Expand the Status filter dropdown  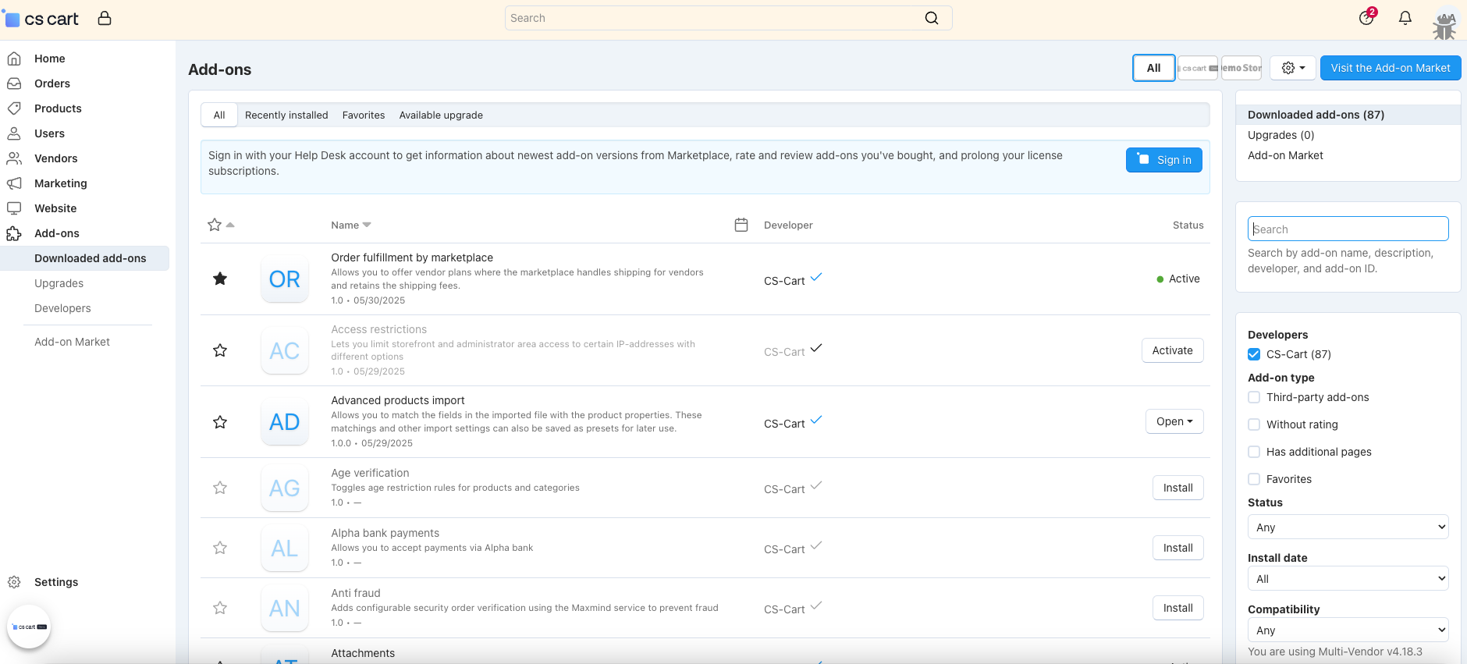(x=1348, y=527)
